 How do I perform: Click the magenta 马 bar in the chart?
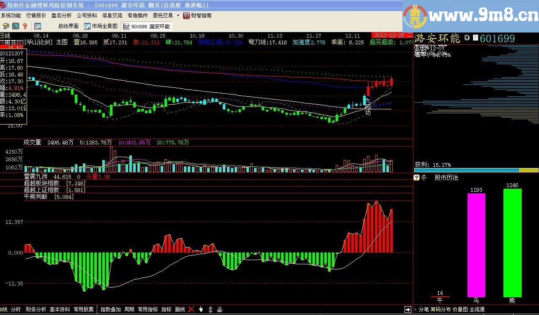click(476, 245)
